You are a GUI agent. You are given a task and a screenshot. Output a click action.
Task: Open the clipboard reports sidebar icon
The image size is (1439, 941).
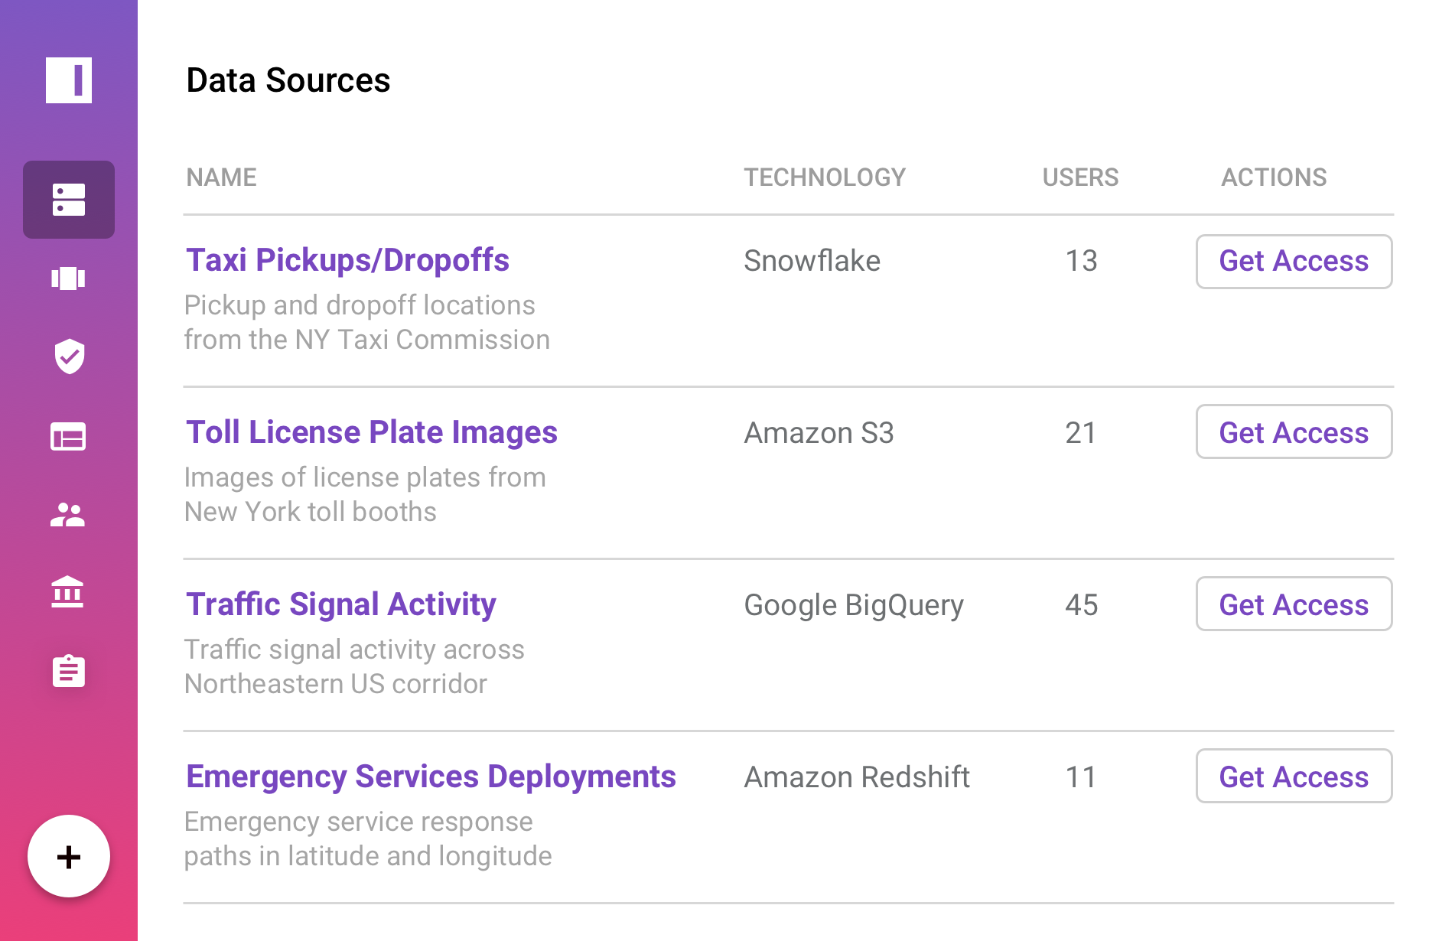coord(69,671)
